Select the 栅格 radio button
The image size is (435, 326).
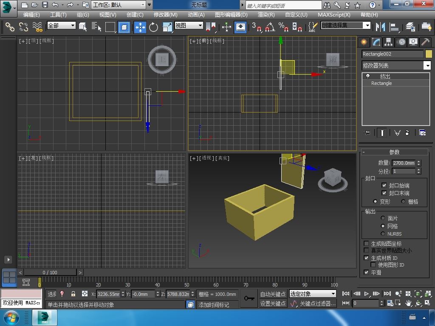(404, 202)
